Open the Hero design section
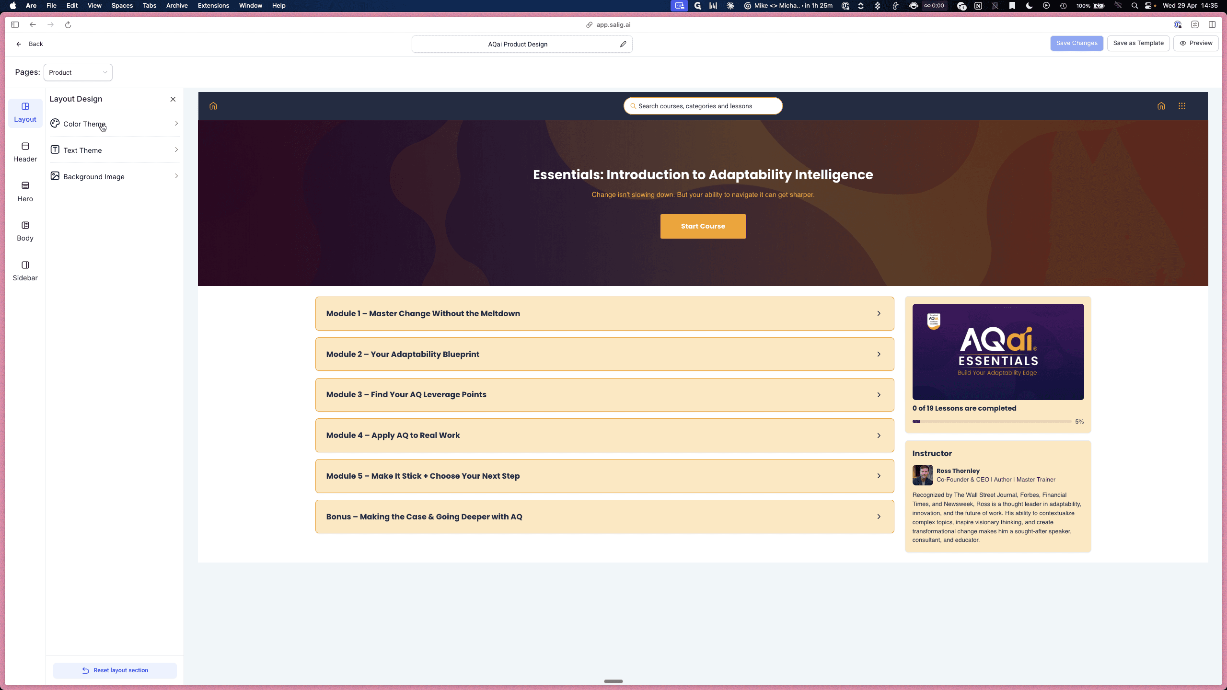This screenshot has height=690, width=1227. point(25,192)
